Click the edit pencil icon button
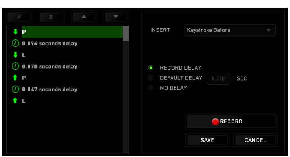 (x=19, y=17)
